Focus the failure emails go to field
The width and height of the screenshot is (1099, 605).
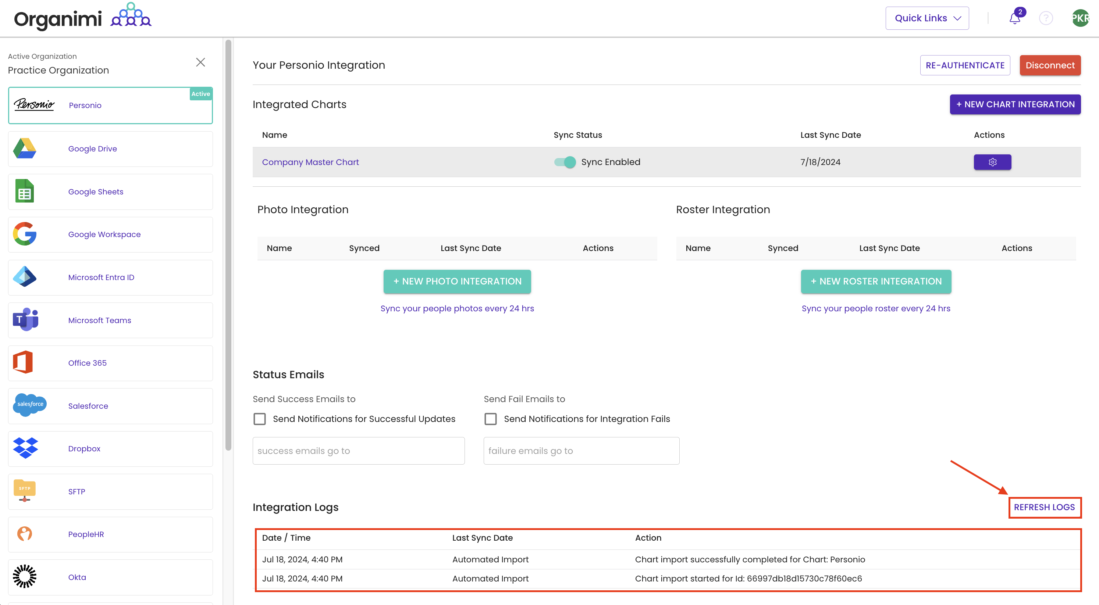(x=581, y=451)
